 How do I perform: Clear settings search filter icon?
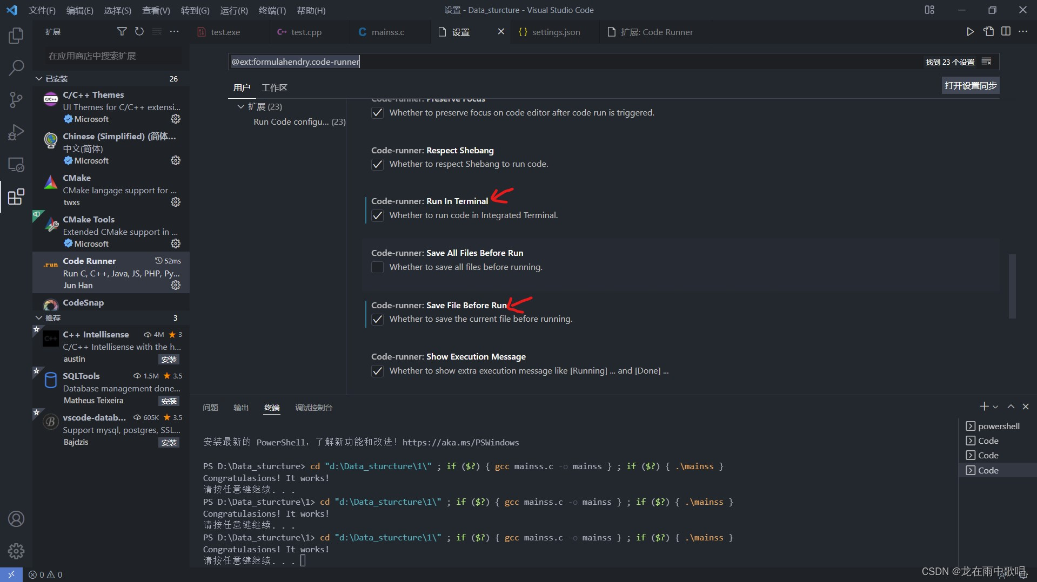987,62
